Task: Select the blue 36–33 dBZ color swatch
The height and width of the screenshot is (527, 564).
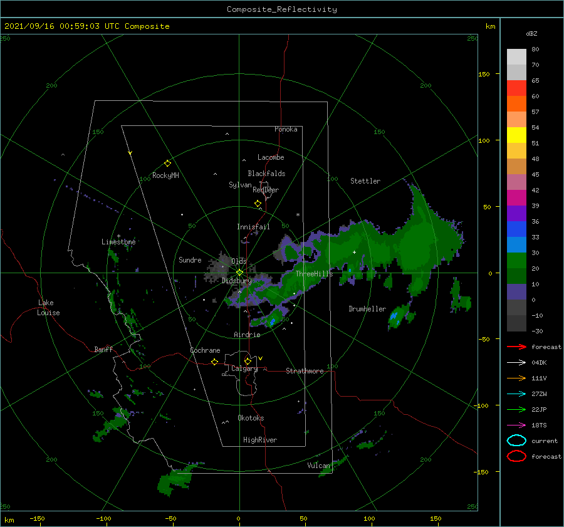Action: [516, 229]
